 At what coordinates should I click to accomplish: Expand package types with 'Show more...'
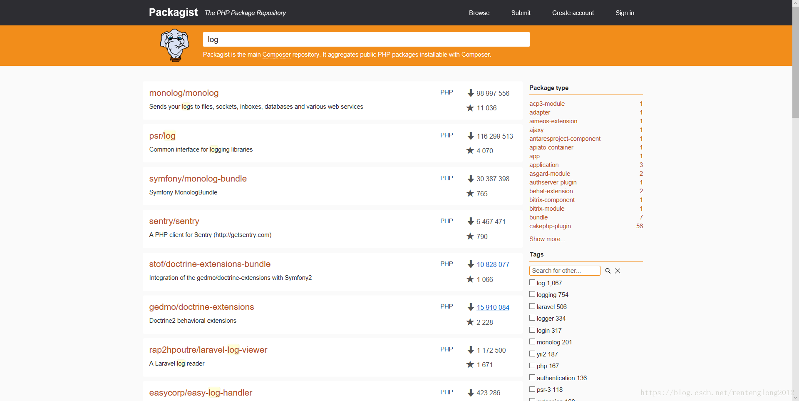(547, 239)
